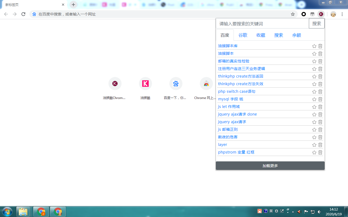Close the 新标签页 tab

click(x=63, y=5)
